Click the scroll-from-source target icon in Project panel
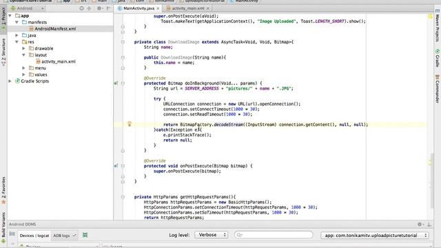Screen dimensions: 441x248 point(81,8)
